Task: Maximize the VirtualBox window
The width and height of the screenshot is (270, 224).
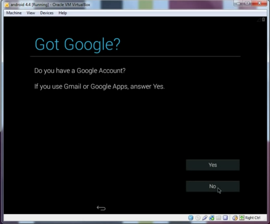Action: tap(247, 3)
